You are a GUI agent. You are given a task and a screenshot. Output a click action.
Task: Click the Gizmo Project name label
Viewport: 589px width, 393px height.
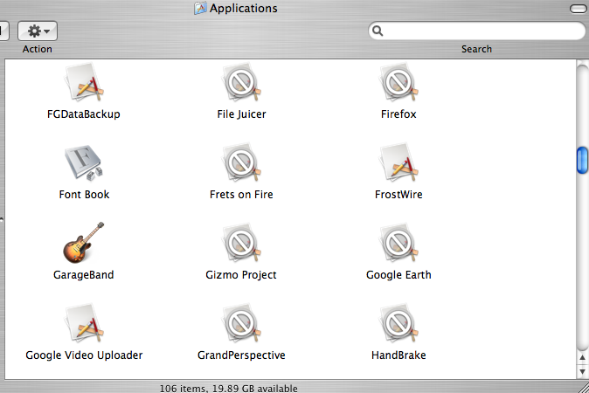(241, 275)
